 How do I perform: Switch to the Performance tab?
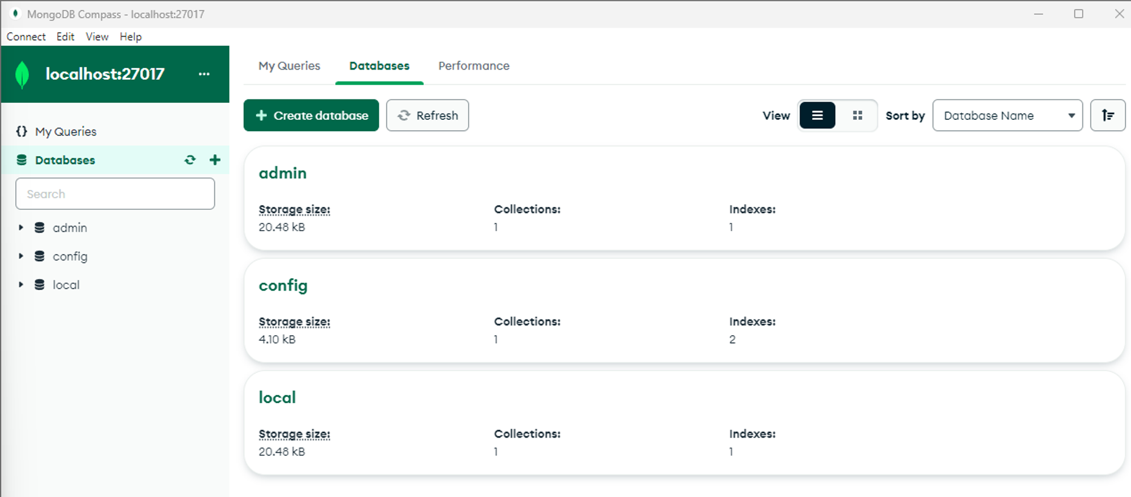474,66
